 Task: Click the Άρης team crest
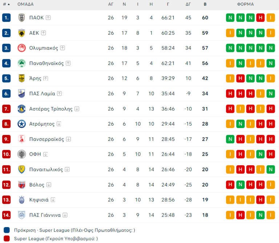[x=22, y=78]
